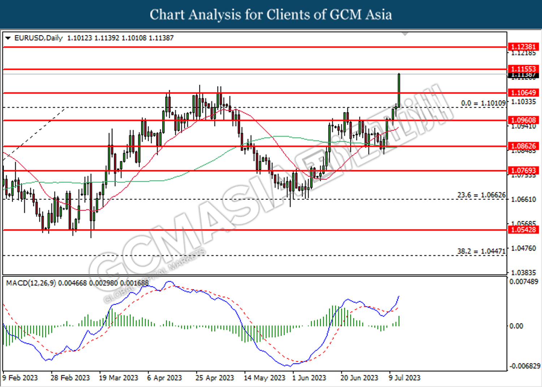Click the Fibonacci label 0.0 = 1.10109

coord(483,103)
